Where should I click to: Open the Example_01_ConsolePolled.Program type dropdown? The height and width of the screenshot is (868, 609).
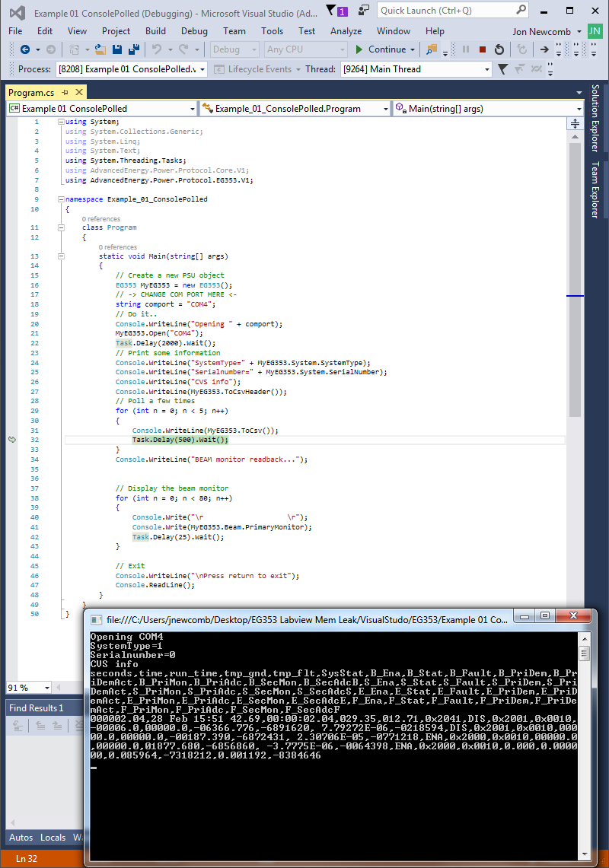pos(386,109)
